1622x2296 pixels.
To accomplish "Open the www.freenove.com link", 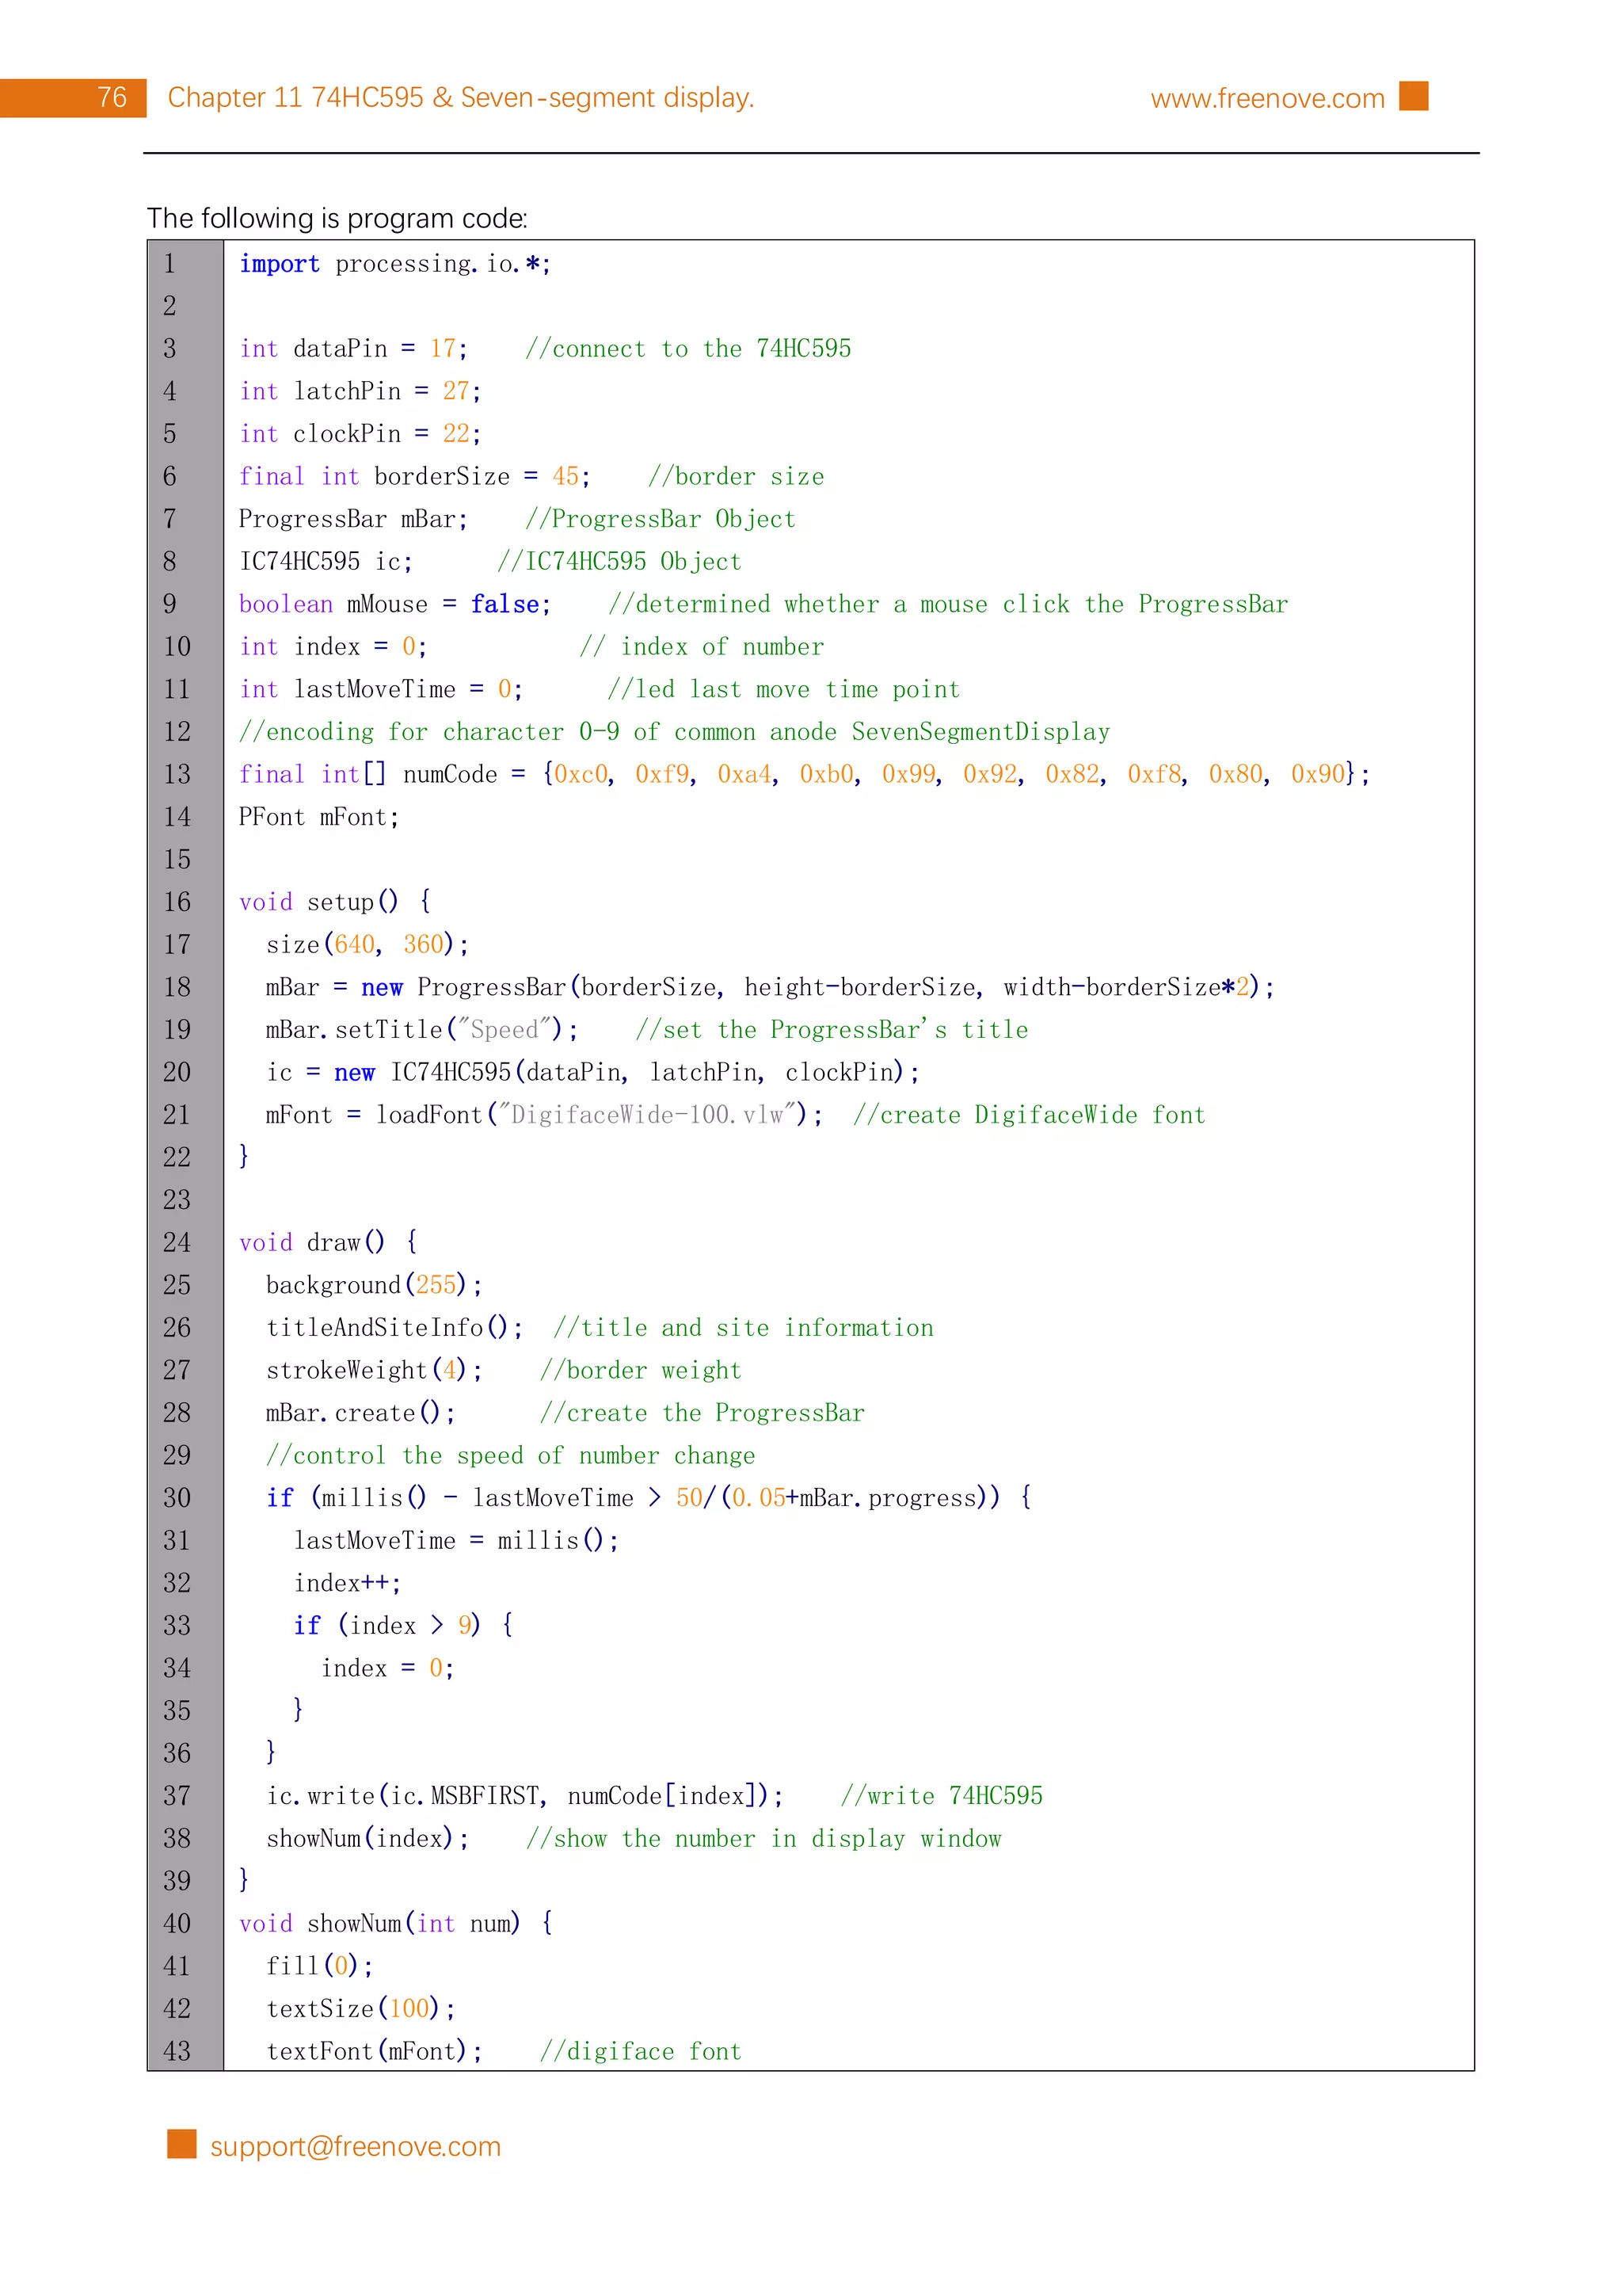I will click(1266, 98).
